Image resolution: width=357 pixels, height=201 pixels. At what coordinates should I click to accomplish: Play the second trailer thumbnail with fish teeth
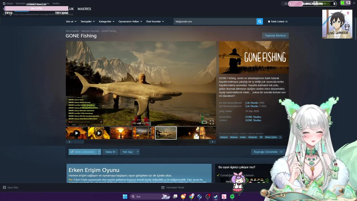pos(99,133)
